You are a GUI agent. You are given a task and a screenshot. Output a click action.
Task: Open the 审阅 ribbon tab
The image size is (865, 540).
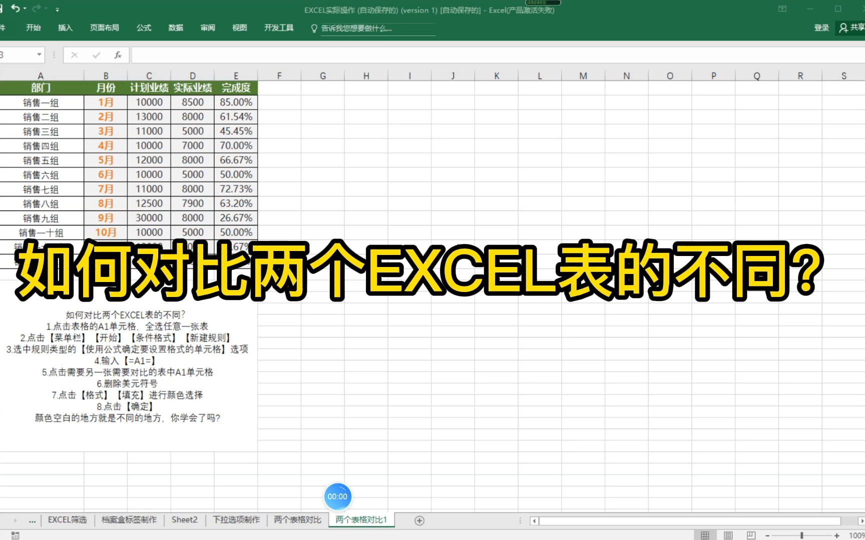[208, 27]
